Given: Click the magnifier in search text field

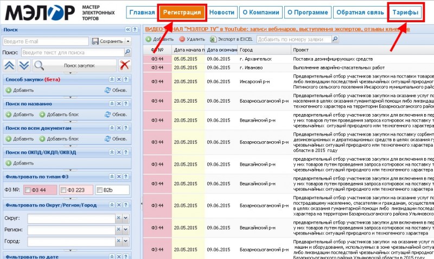Looking at the screenshot, I should coord(127,52).
